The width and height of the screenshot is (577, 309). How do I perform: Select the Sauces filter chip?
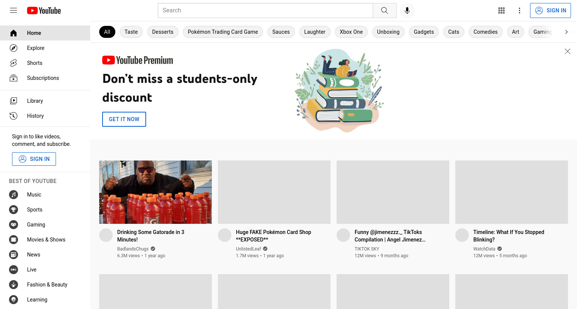(281, 32)
